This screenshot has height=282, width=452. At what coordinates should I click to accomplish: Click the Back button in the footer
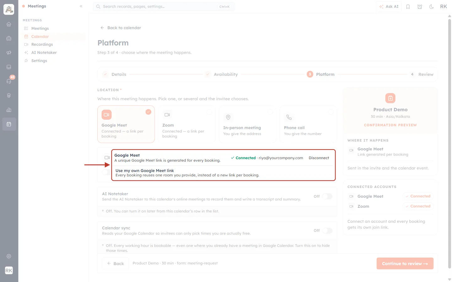click(115, 264)
